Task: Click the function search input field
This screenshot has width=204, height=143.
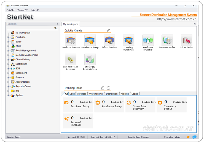Action: click(30, 28)
